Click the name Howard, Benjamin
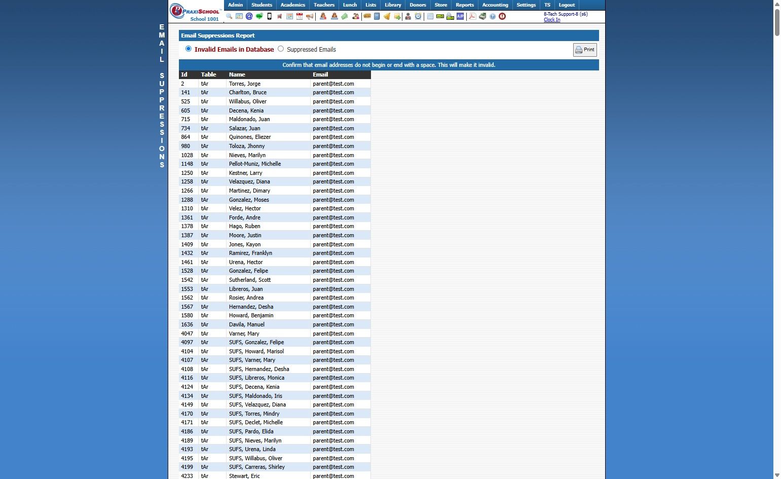 [x=251, y=315]
